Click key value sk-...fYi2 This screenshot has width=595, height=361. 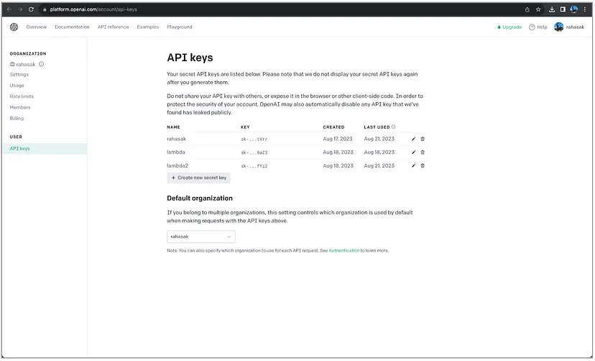tap(254, 166)
